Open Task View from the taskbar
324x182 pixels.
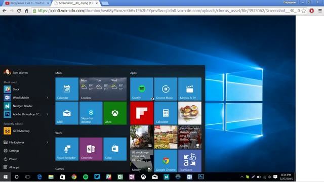[28, 177]
